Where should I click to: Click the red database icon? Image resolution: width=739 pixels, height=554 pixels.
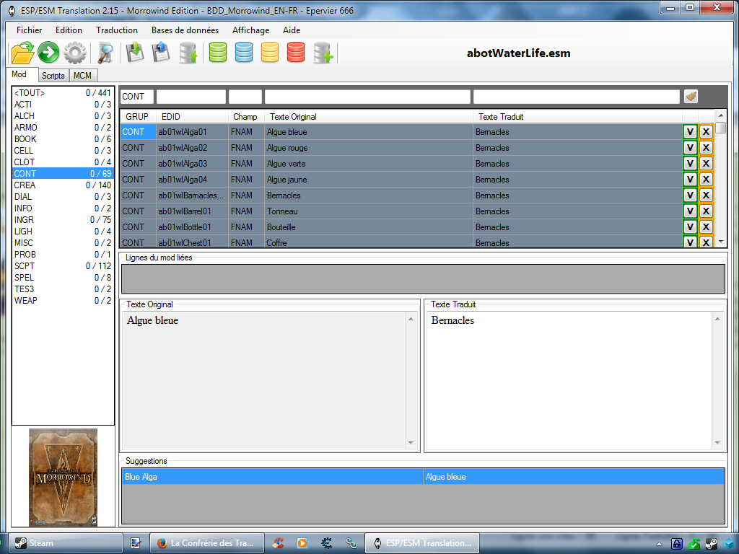pyautogui.click(x=296, y=52)
